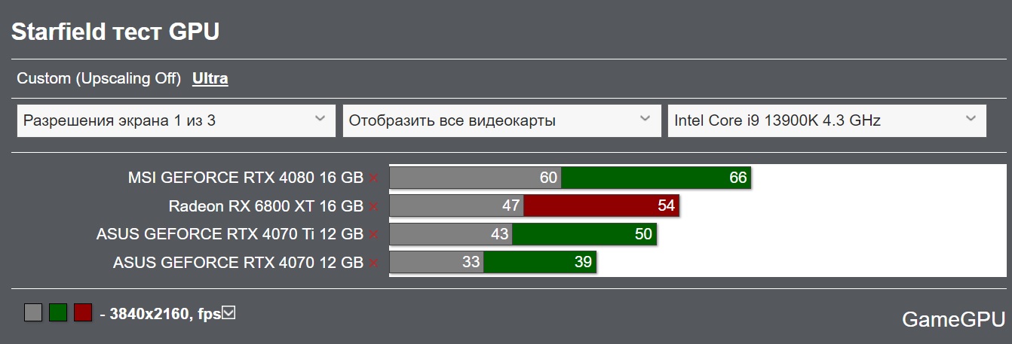The height and width of the screenshot is (344, 1012).
Task: Click red X beside ASUS RTX 4070 Ti
Action: (x=373, y=235)
